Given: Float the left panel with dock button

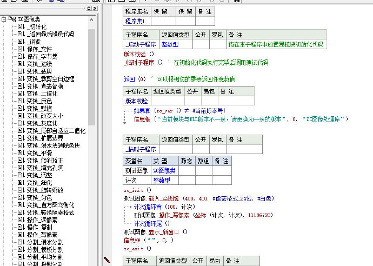Looking at the screenshot, I should (x=89, y=9).
